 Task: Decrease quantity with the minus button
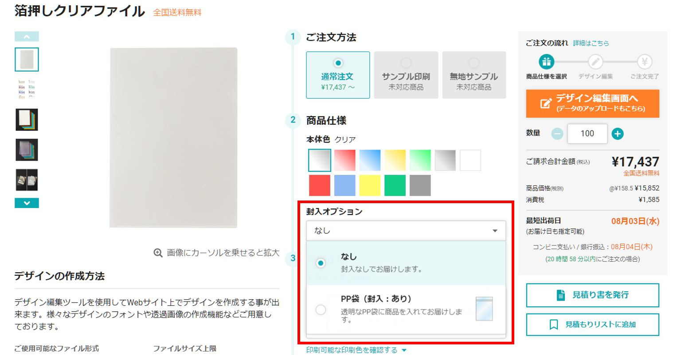point(557,134)
